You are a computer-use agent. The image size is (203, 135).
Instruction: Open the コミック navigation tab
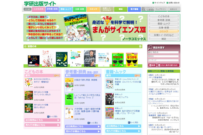click(x=93, y=9)
